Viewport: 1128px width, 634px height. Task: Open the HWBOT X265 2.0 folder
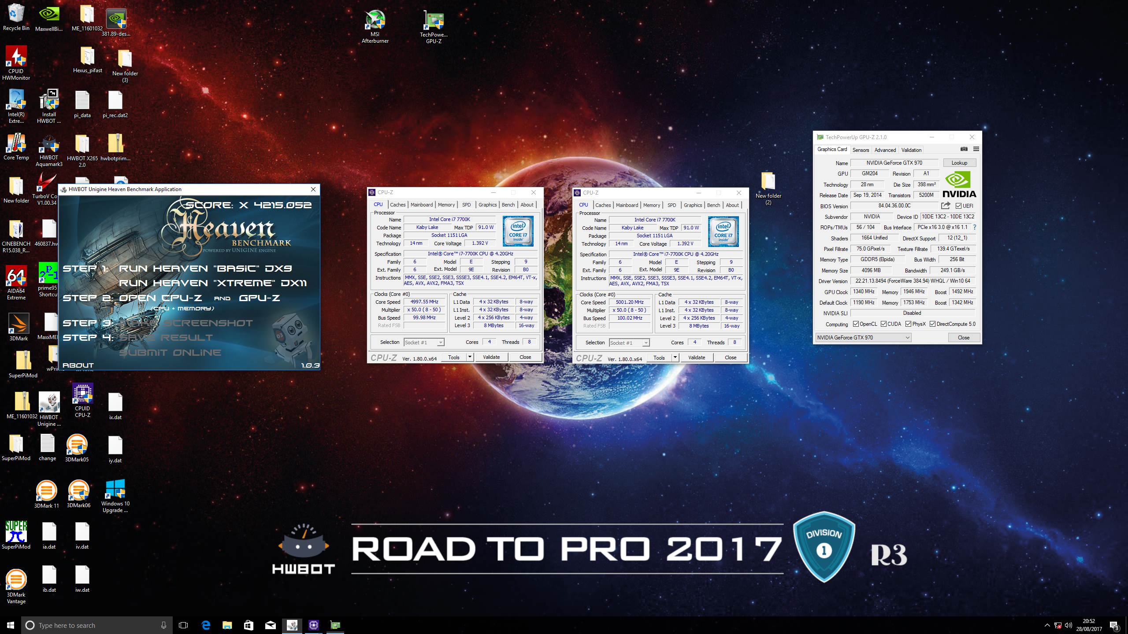pyautogui.click(x=82, y=151)
